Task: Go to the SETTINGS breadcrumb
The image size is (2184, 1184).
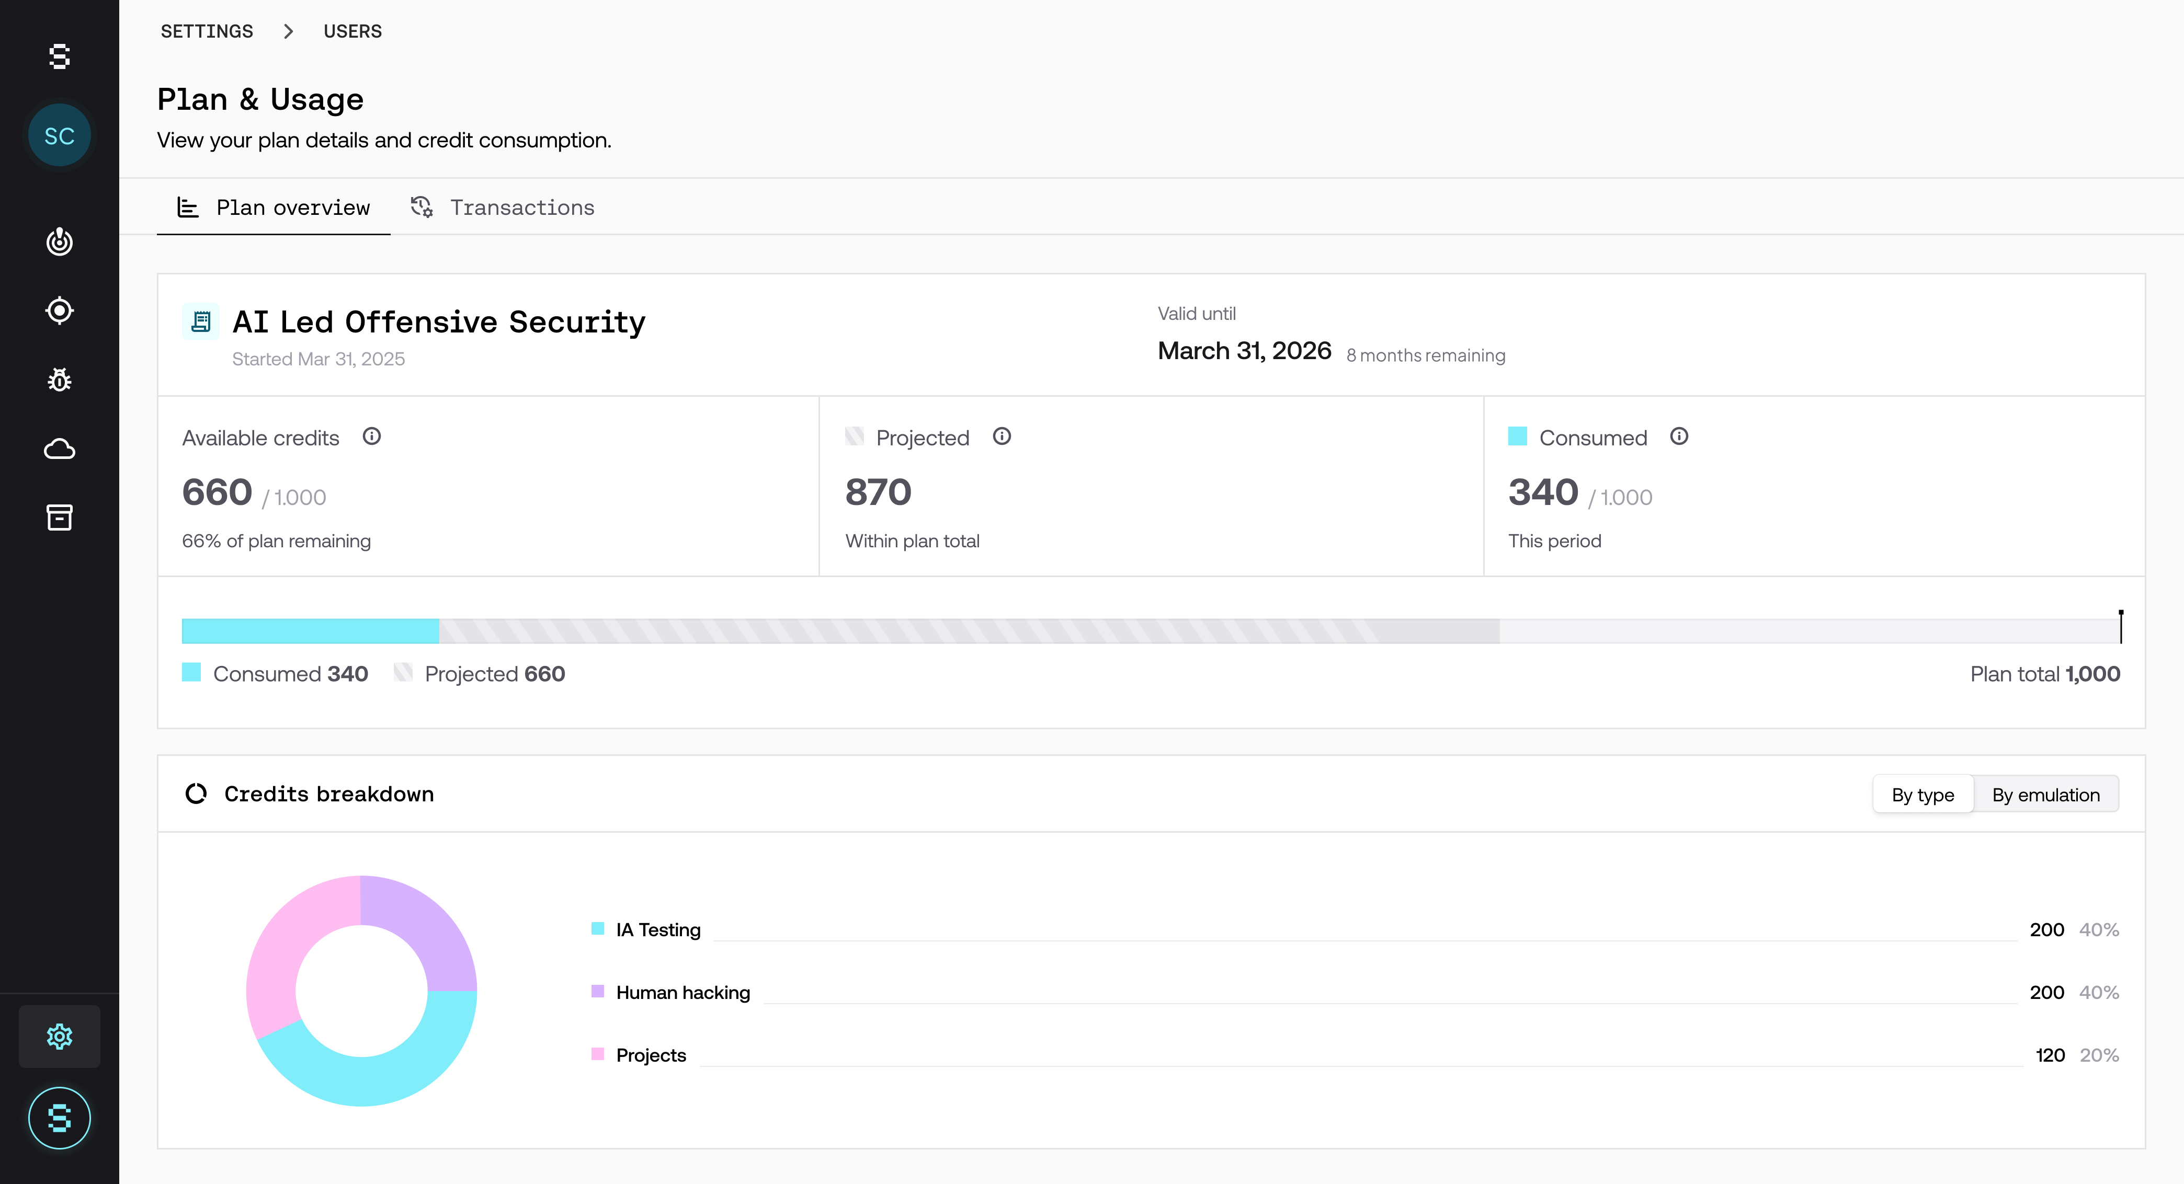Action: click(207, 31)
